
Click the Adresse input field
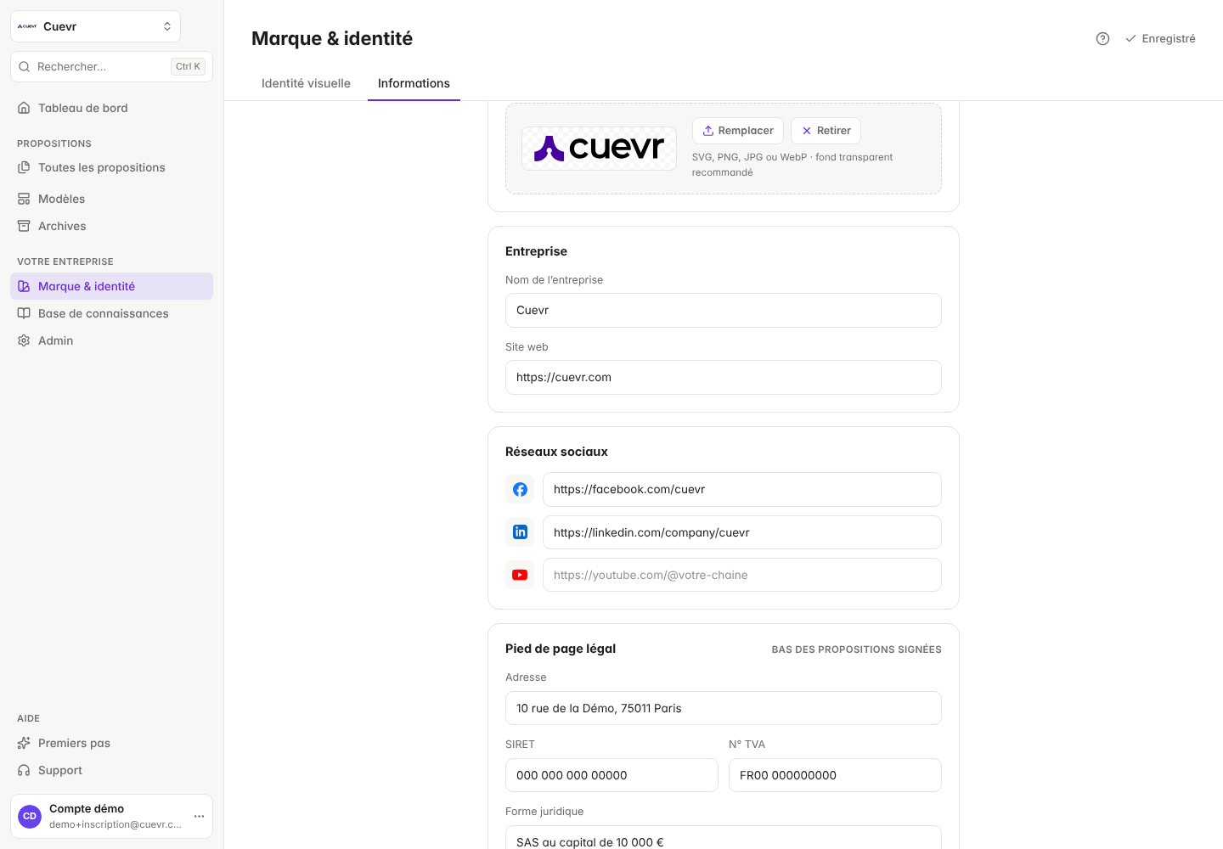coord(724,708)
